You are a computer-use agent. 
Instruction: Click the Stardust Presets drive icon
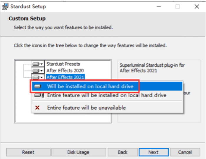point(36,64)
